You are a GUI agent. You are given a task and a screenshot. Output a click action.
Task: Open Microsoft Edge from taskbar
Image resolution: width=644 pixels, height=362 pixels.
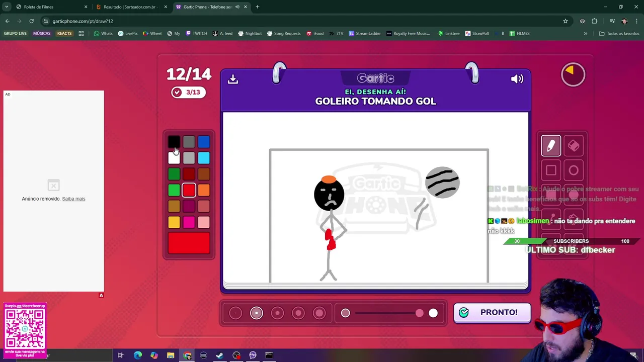coord(137,355)
